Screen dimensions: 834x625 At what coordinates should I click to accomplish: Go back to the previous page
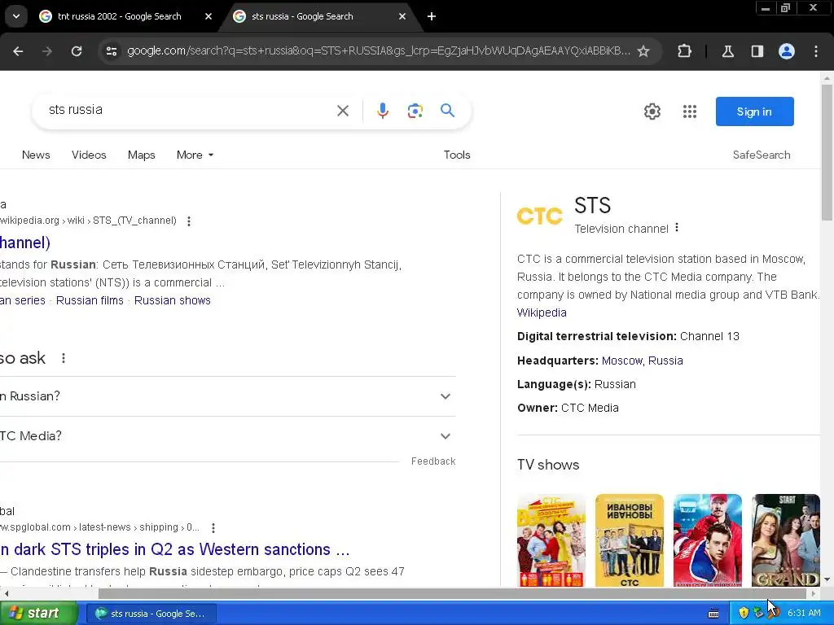(x=18, y=51)
